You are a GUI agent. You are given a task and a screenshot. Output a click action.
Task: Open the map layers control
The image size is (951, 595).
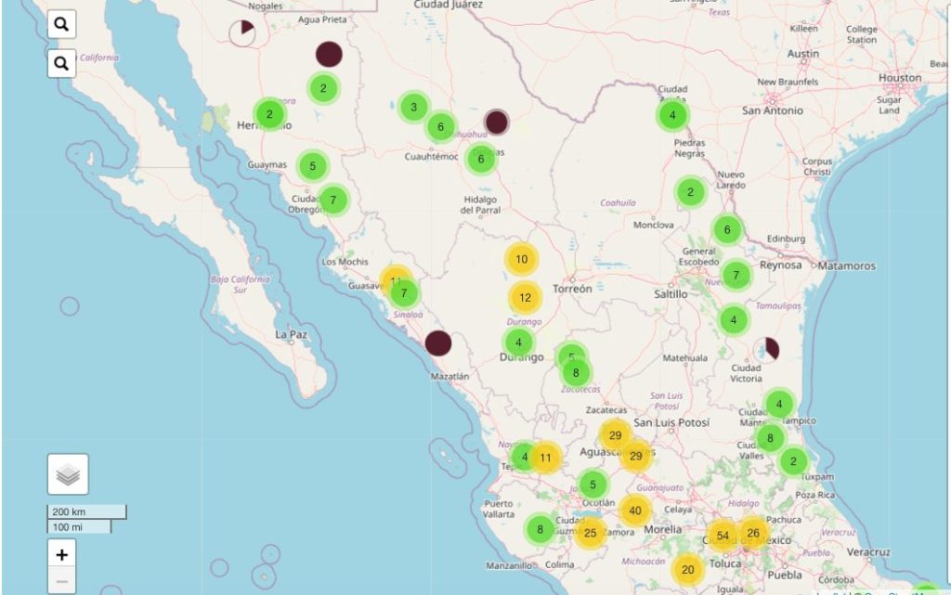(x=68, y=474)
